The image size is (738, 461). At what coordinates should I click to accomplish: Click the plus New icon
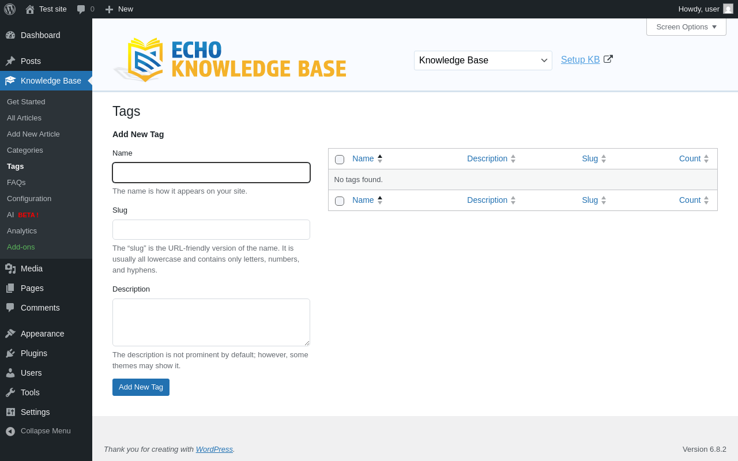click(x=109, y=9)
